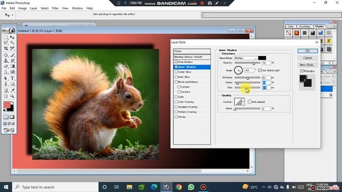Click the New Style button
Image resolution: width=342 pixels, height=192 pixels.
pyautogui.click(x=308, y=65)
